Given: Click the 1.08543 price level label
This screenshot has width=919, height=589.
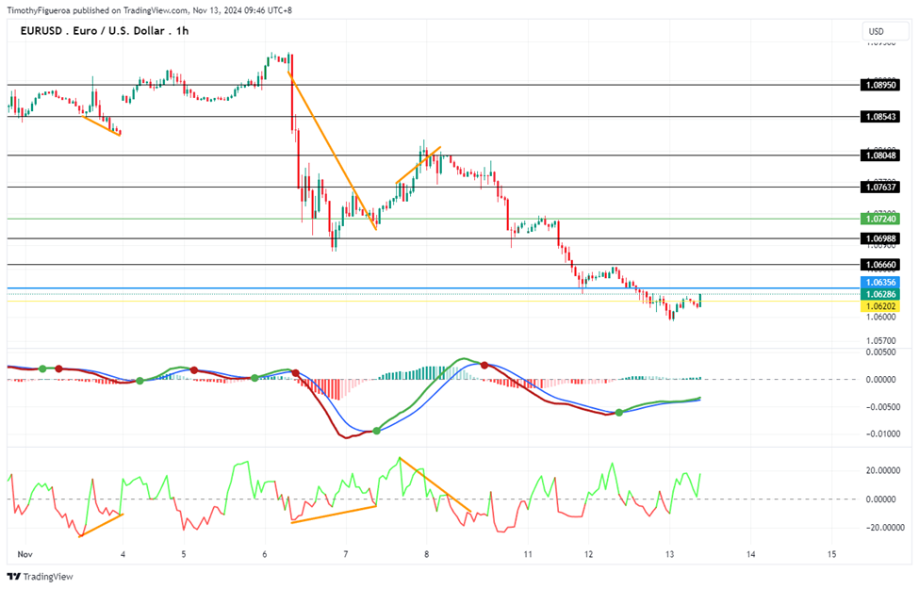Looking at the screenshot, I should (880, 117).
